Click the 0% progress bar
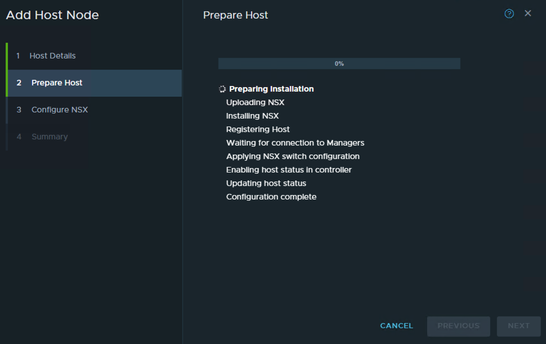Screen dimensions: 546x344 [339, 64]
